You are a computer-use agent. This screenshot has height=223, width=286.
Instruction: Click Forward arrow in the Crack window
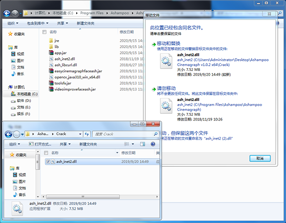[x=17, y=134]
